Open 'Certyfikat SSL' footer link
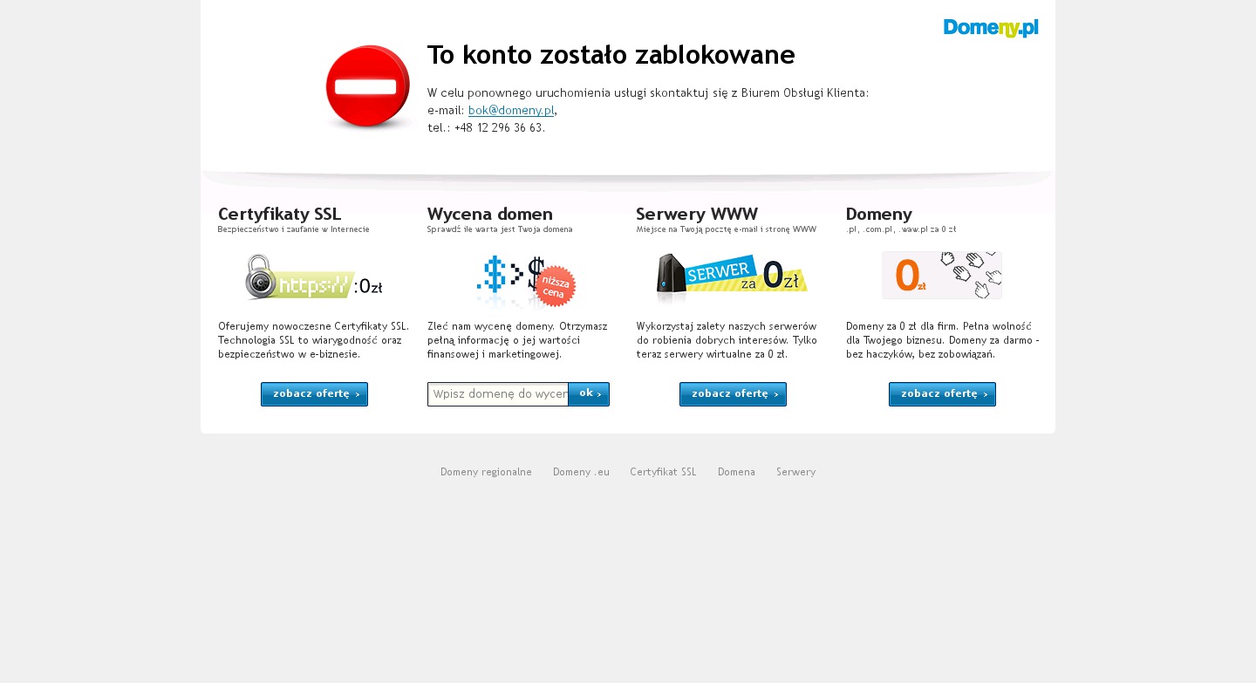The image size is (1256, 683). (x=663, y=472)
